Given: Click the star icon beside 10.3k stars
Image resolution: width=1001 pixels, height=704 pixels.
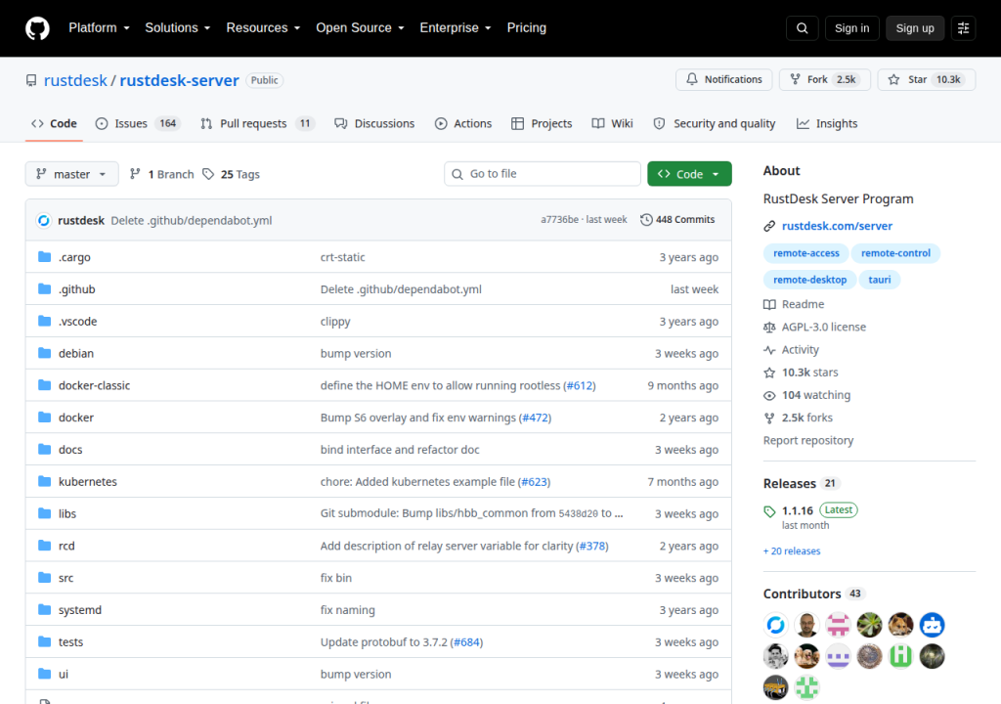Looking at the screenshot, I should (769, 373).
